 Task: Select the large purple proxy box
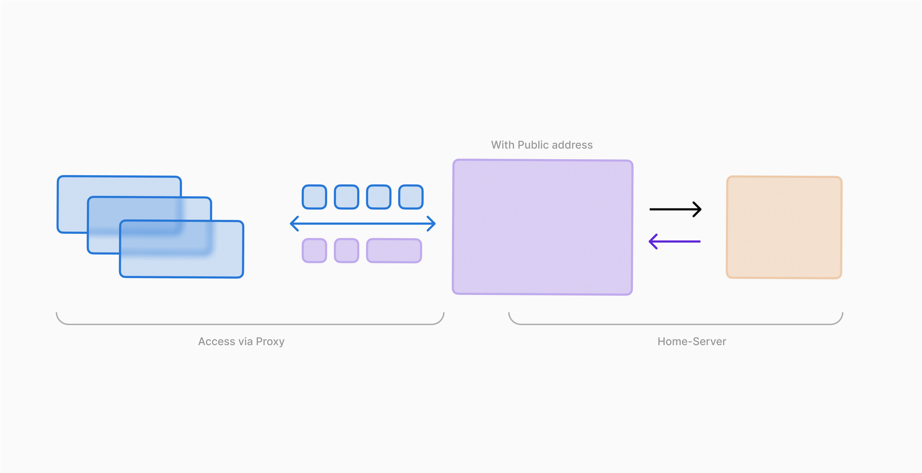(542, 227)
